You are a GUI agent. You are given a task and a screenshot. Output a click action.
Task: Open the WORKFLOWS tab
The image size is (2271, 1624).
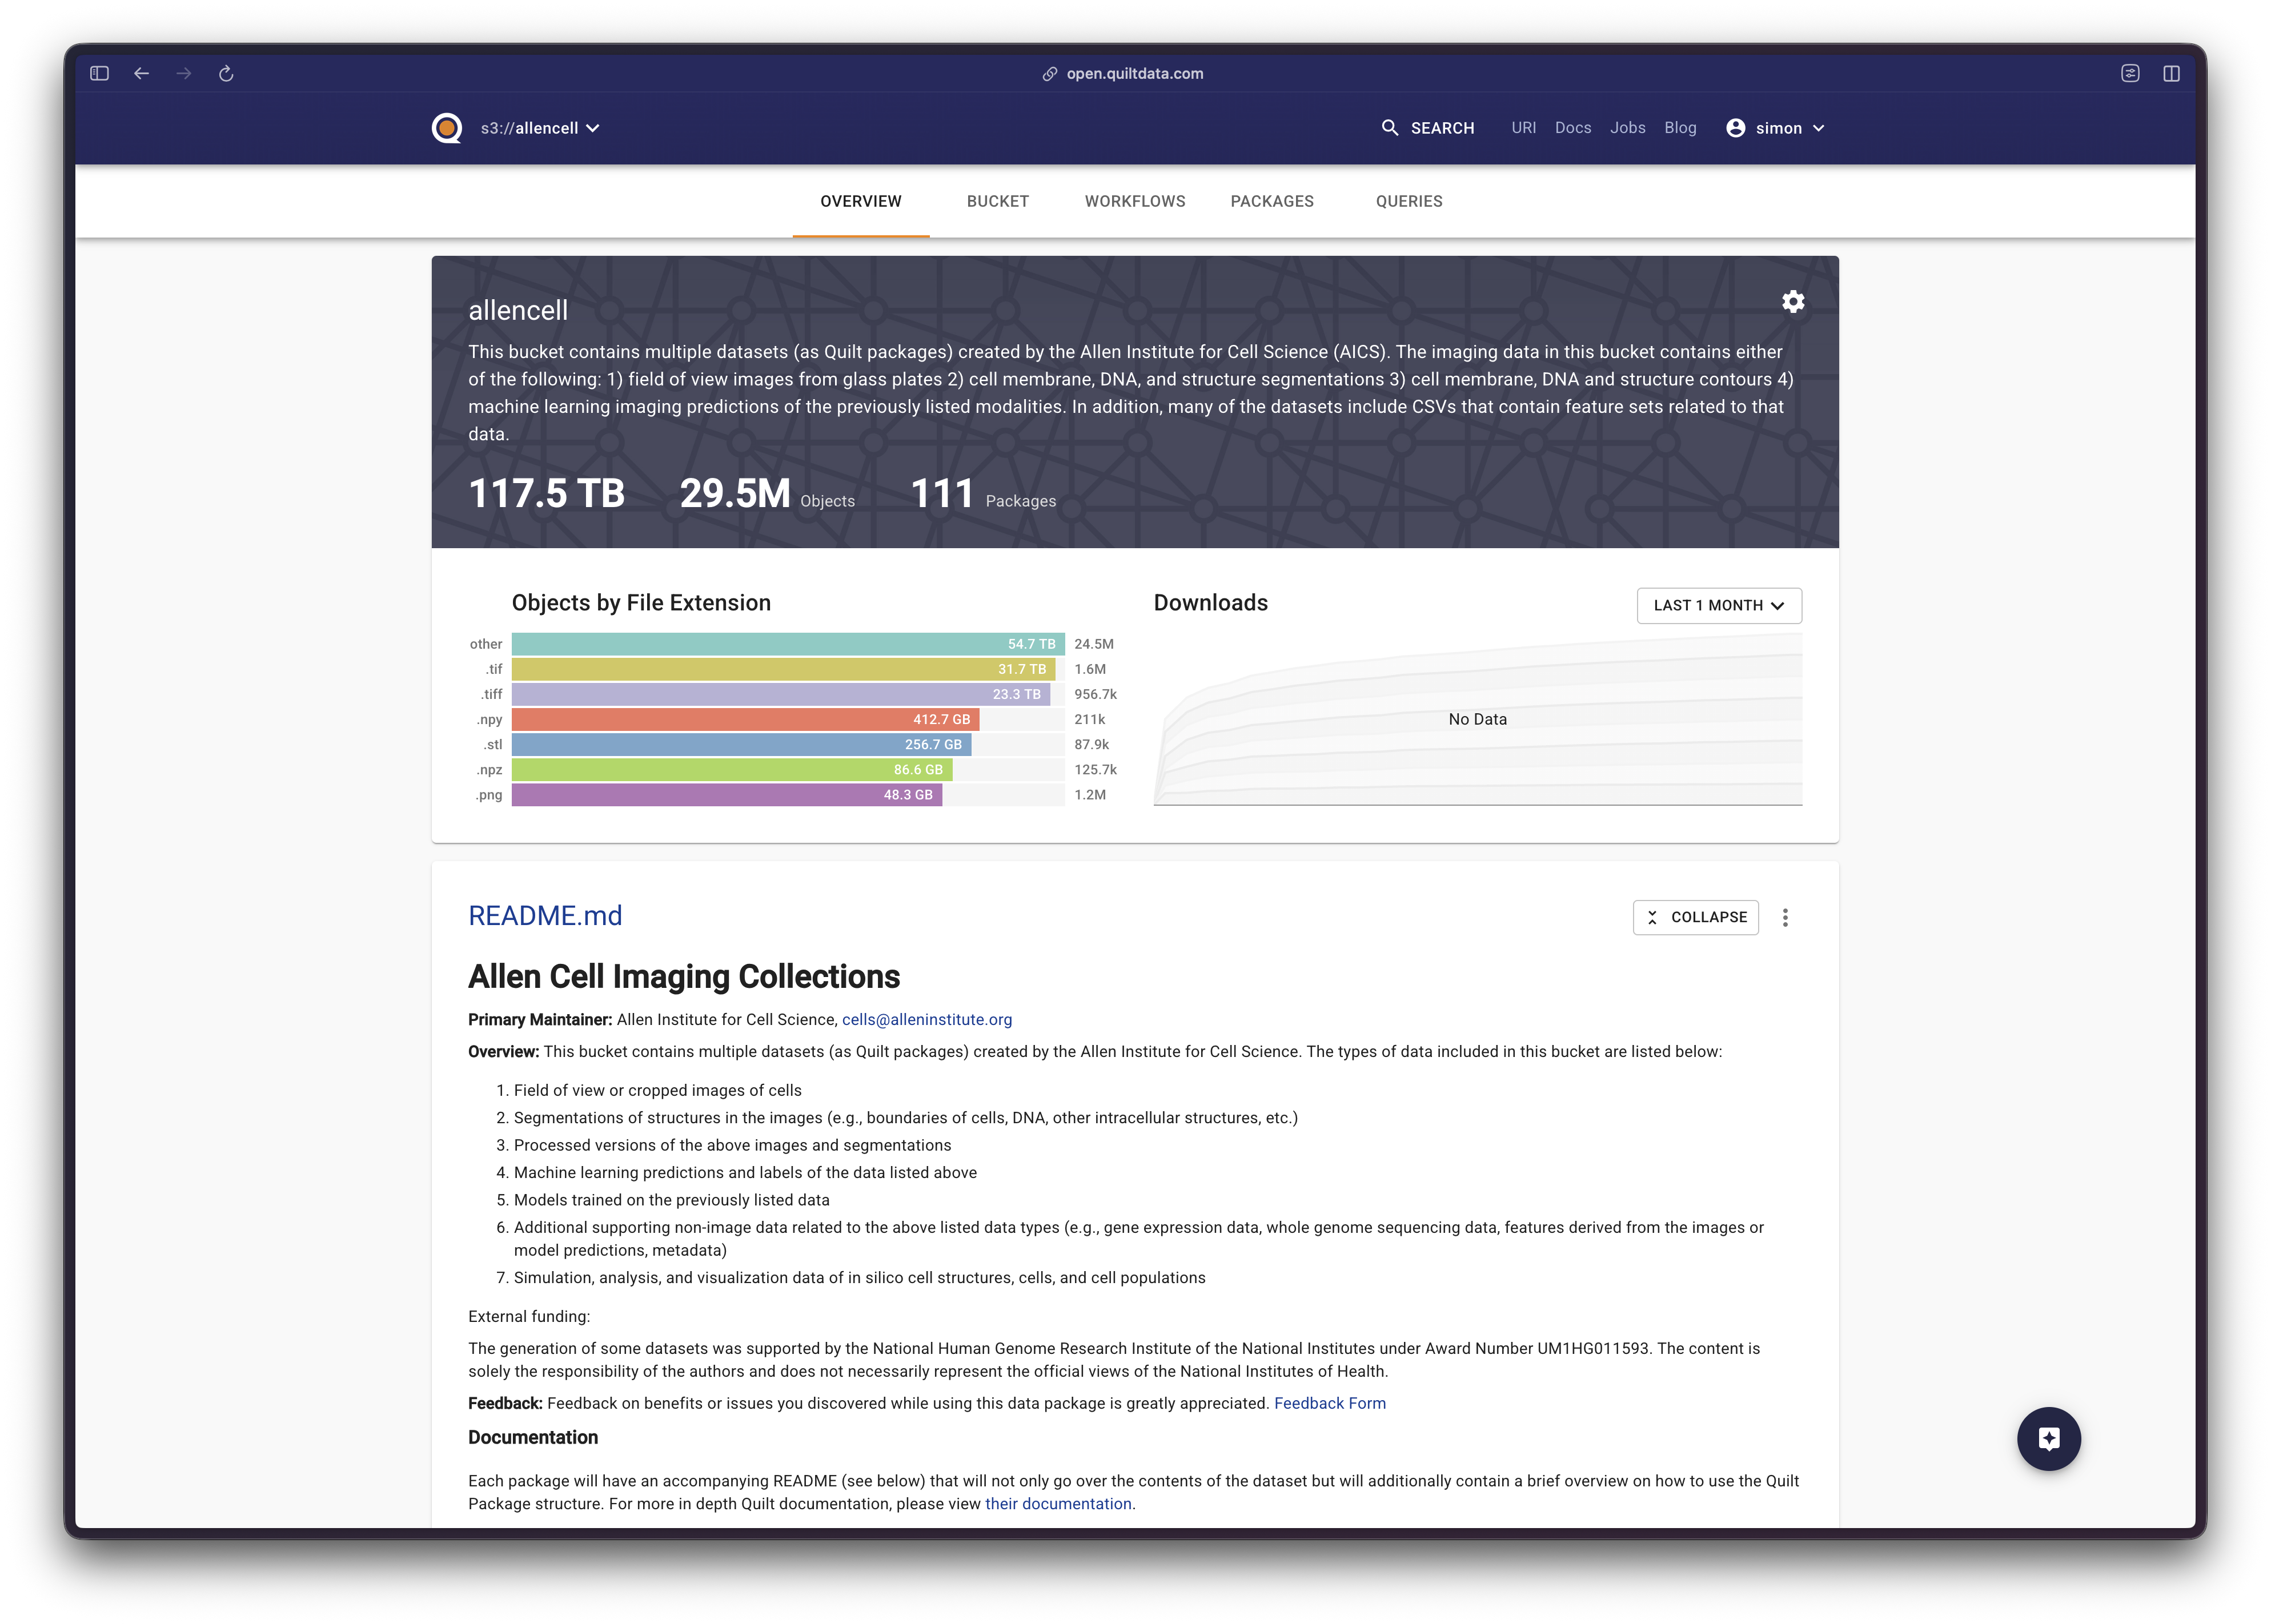pyautogui.click(x=1135, y=201)
